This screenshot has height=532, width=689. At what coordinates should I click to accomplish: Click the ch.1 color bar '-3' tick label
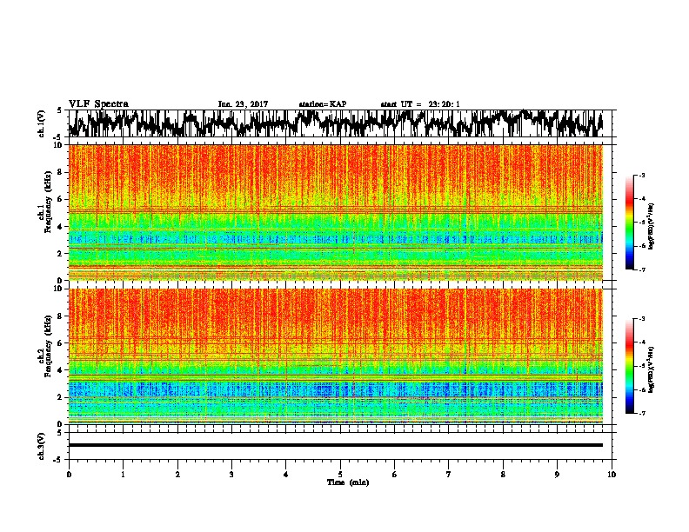coord(641,176)
